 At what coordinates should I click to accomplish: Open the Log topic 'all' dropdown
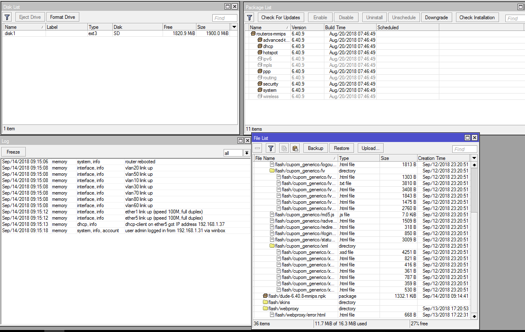[247, 153]
